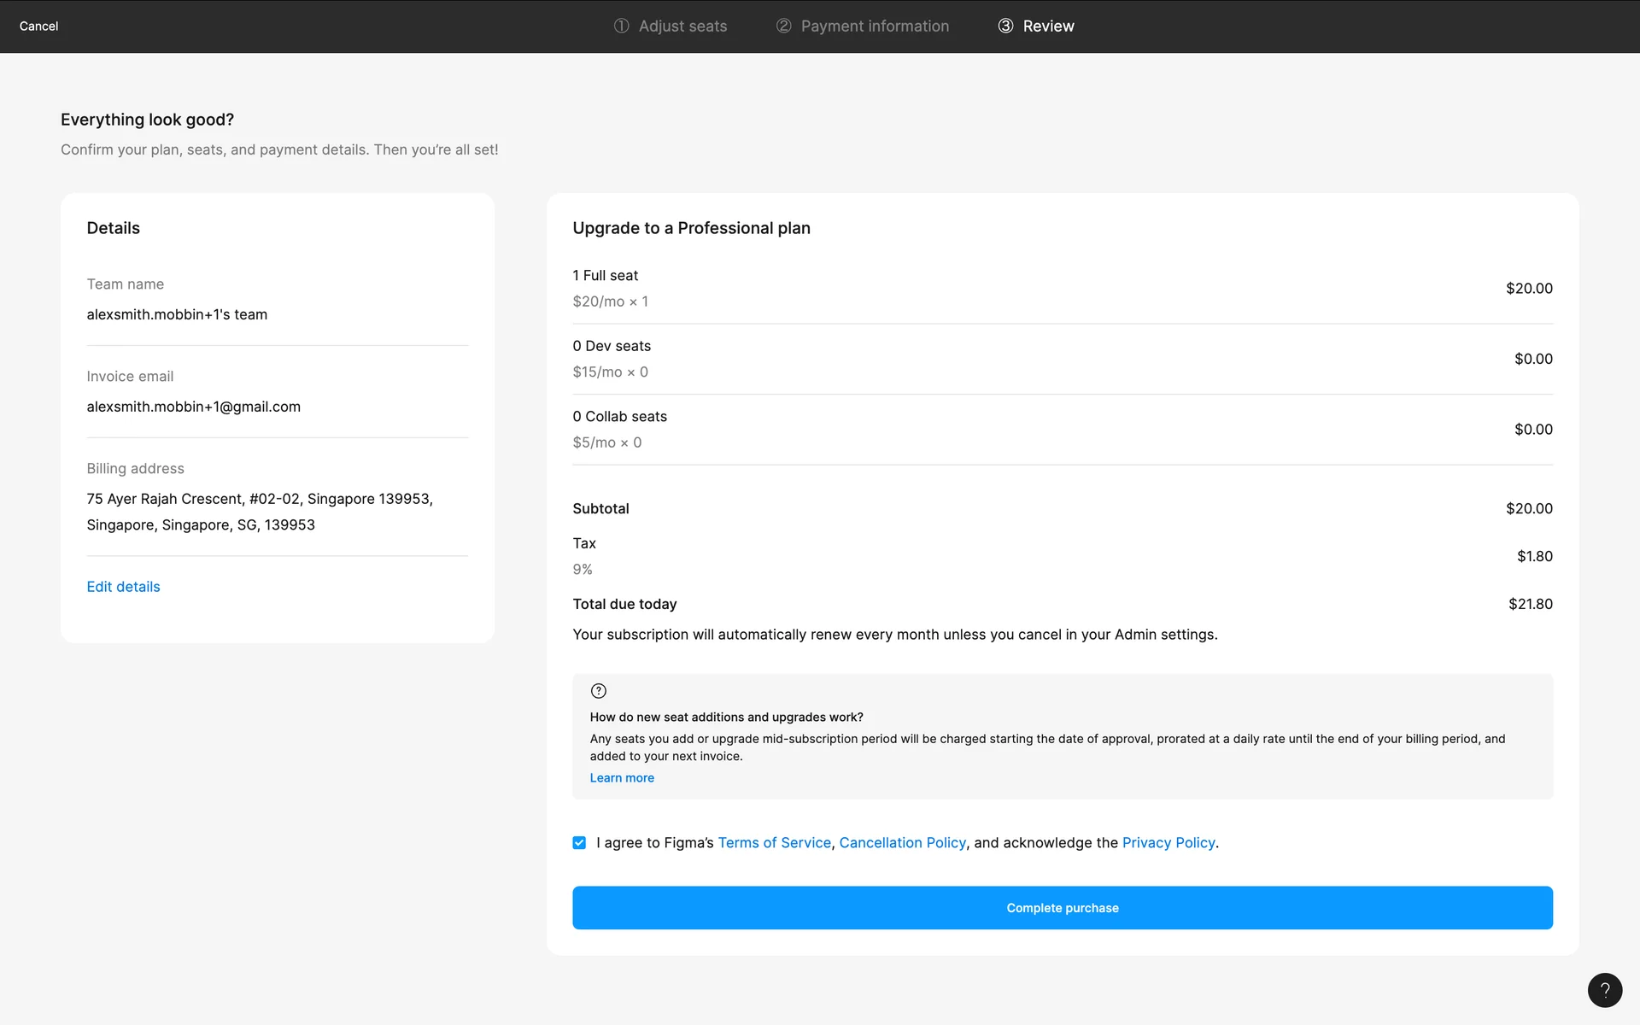Viewport: 1640px width, 1025px height.
Task: Click the step 3 Review circle icon
Action: coord(1005,26)
